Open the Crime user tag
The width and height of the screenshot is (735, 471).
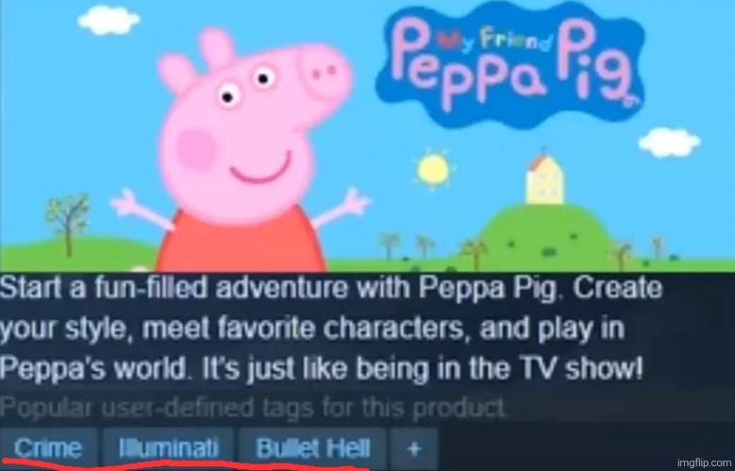click(48, 448)
